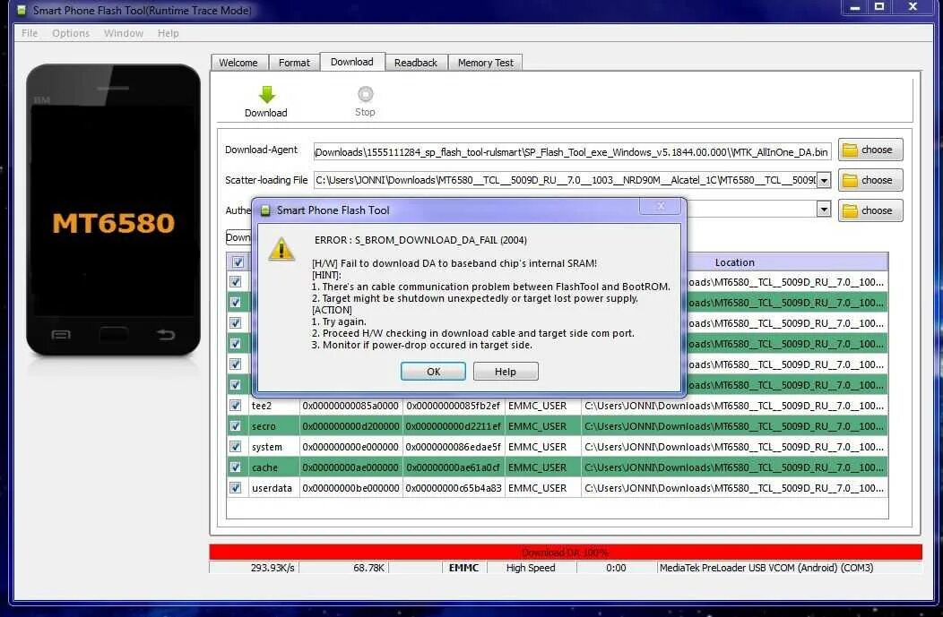The height and width of the screenshot is (617, 943).
Task: Maximize the Flash Tool window
Action: pyautogui.click(x=879, y=7)
